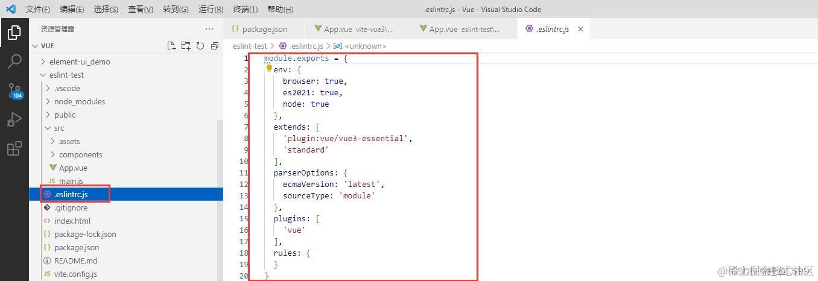Click the New Folder icon

pyautogui.click(x=186, y=46)
